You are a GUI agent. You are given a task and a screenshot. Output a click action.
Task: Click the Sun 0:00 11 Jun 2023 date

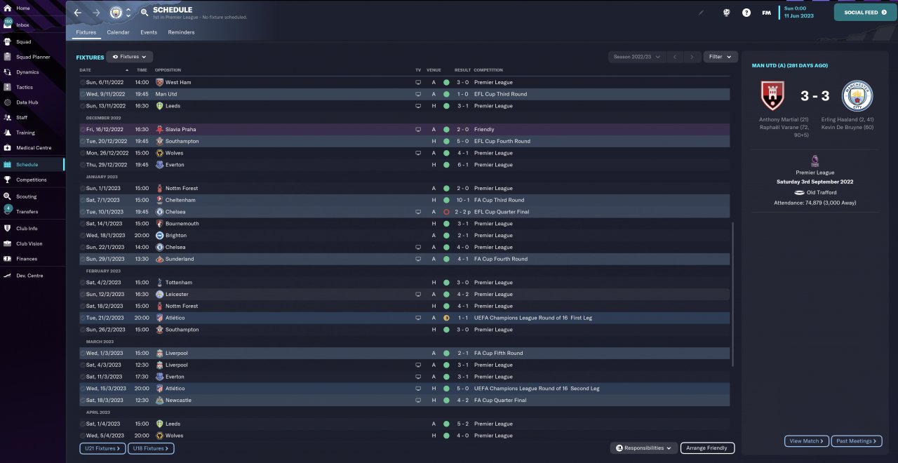click(799, 12)
